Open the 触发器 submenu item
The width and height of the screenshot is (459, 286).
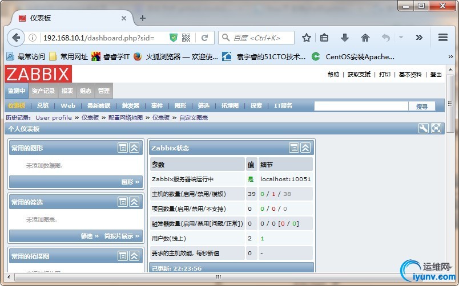click(131, 106)
